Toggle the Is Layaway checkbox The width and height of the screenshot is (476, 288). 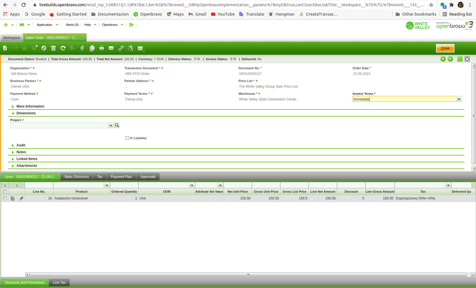(127, 138)
